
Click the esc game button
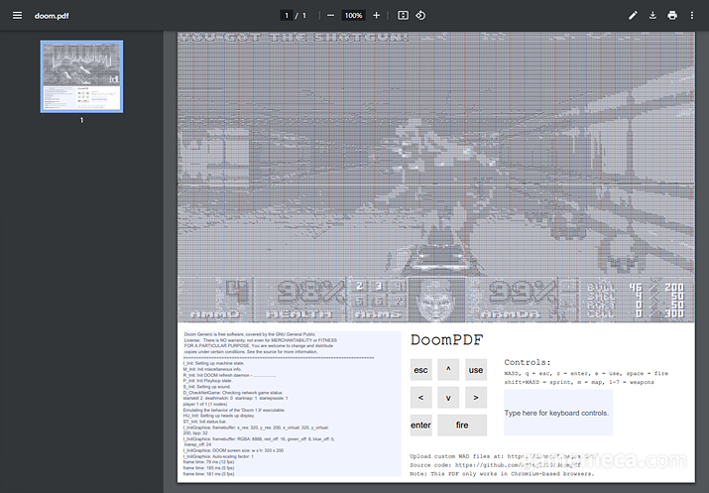pos(421,370)
